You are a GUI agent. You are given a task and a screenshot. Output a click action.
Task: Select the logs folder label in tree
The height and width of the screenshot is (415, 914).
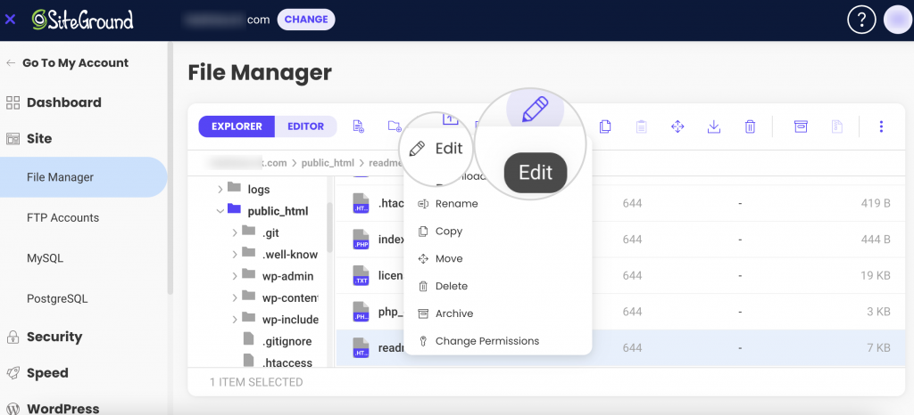[259, 190]
